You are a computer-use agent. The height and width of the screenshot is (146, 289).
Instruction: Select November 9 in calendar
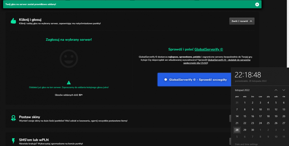tap(253, 109)
